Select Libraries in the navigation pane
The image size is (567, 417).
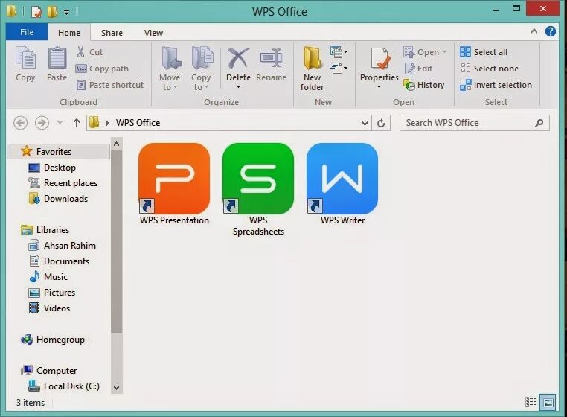pyautogui.click(x=45, y=230)
